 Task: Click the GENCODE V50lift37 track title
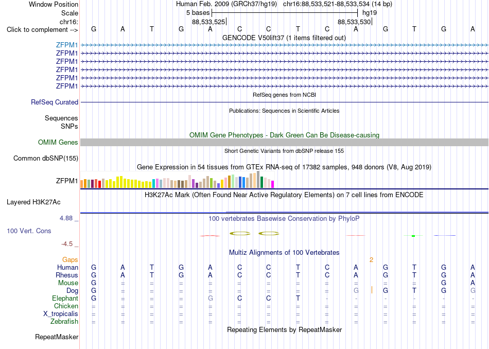[284, 38]
